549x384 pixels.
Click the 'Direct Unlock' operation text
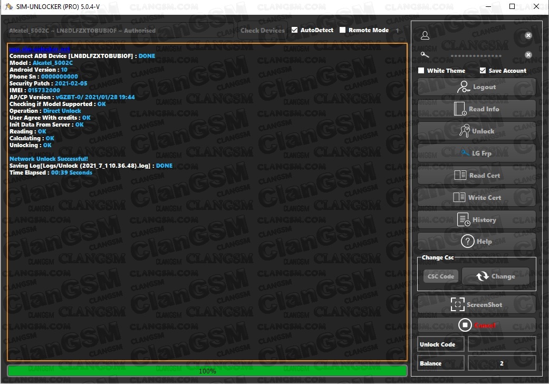[62, 111]
